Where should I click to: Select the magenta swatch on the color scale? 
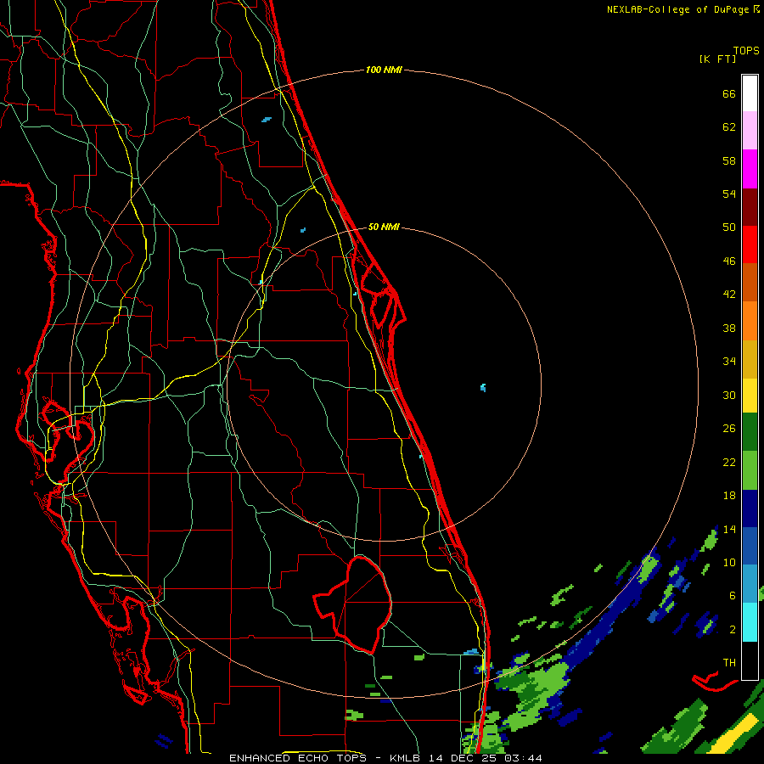tap(750, 169)
